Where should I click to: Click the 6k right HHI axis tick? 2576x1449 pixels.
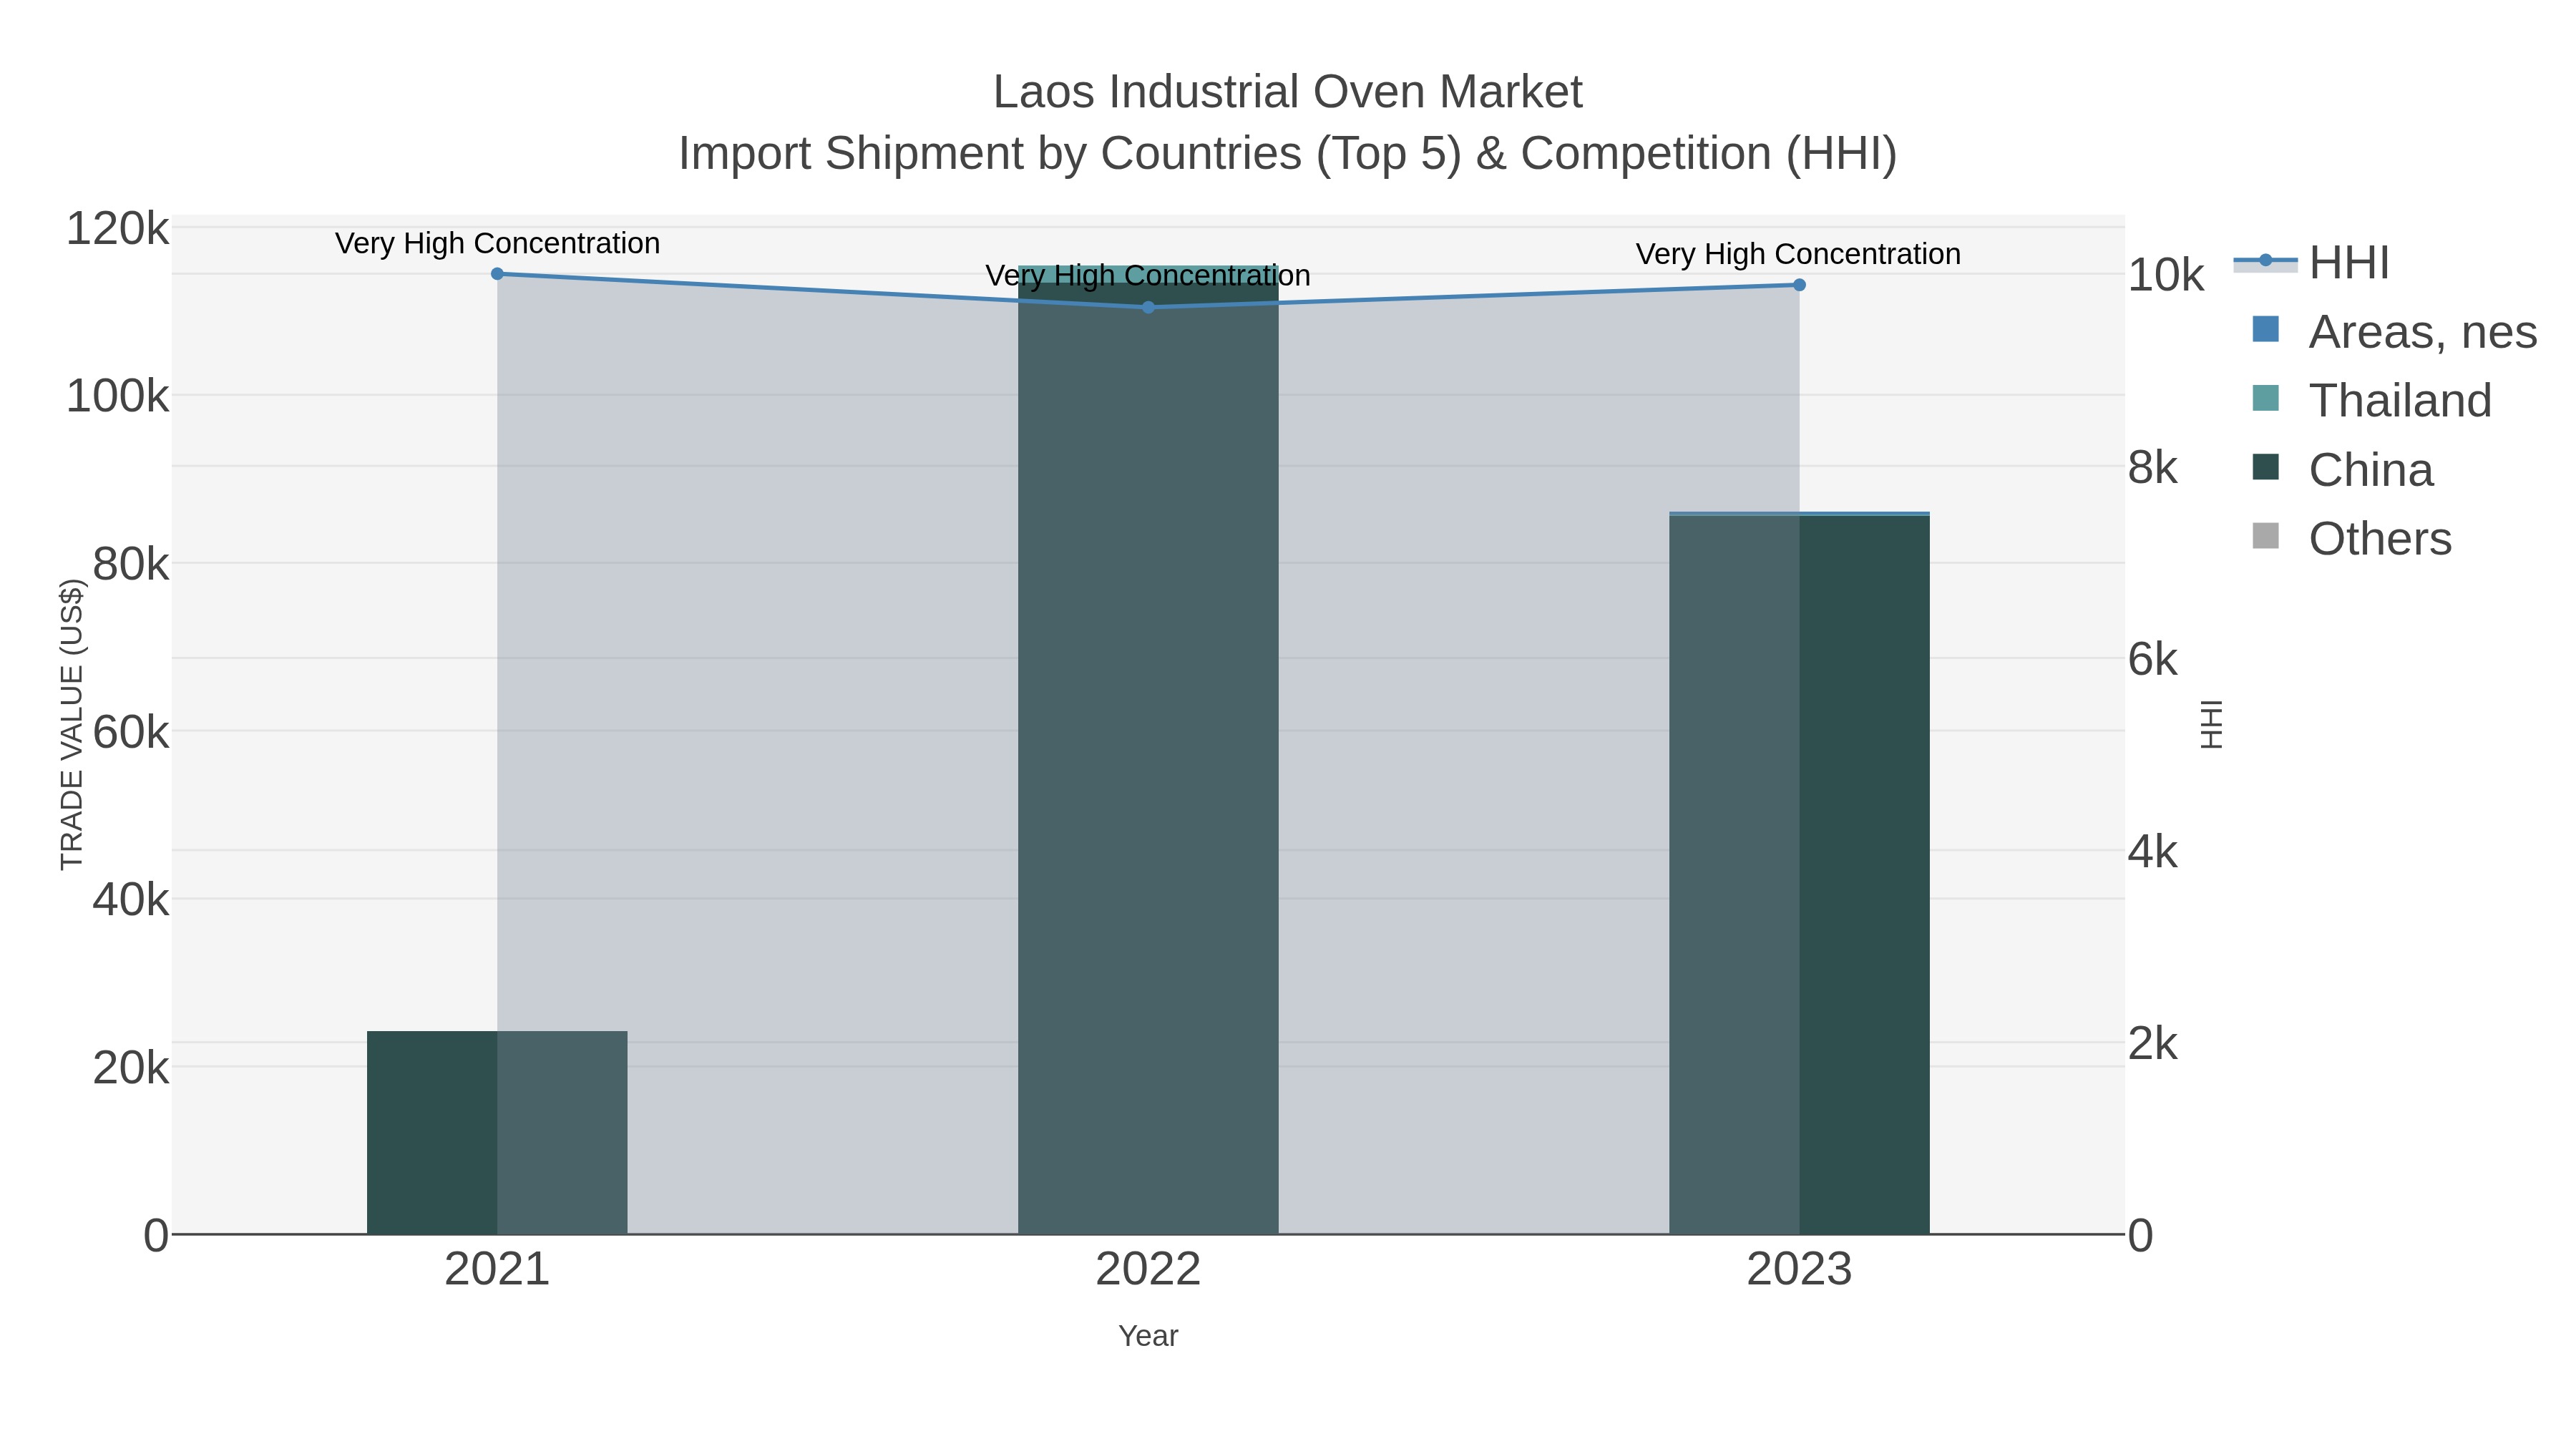click(x=2153, y=660)
